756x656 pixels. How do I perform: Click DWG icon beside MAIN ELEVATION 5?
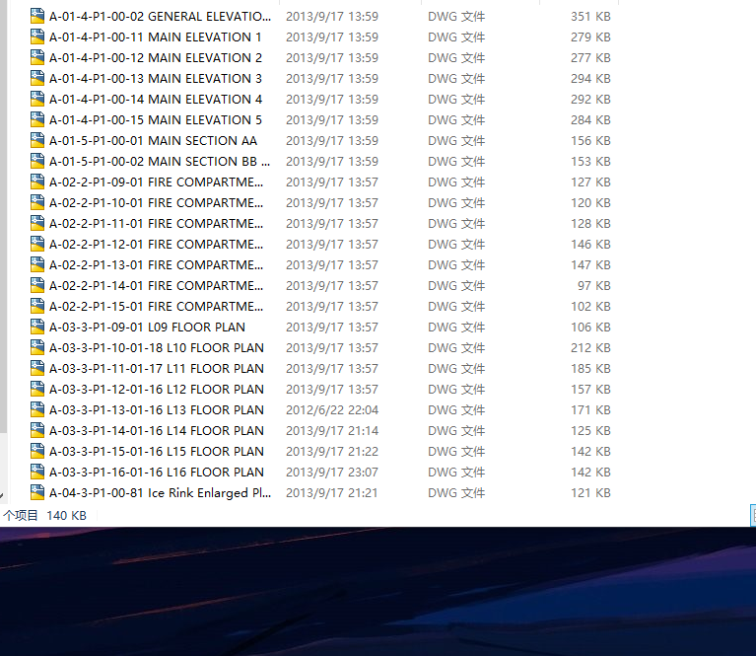[37, 119]
